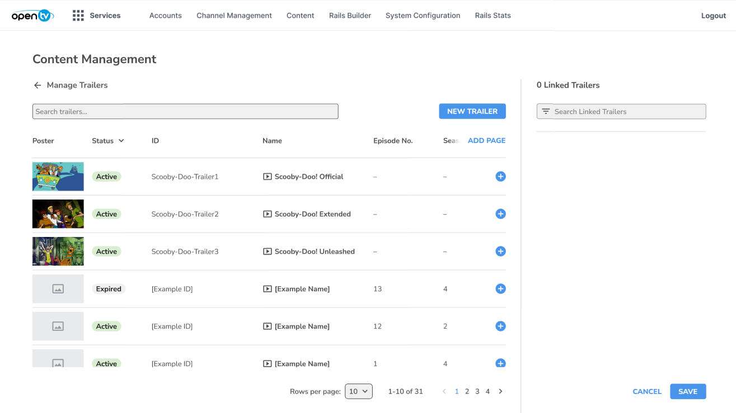Go to page 2

point(467,392)
